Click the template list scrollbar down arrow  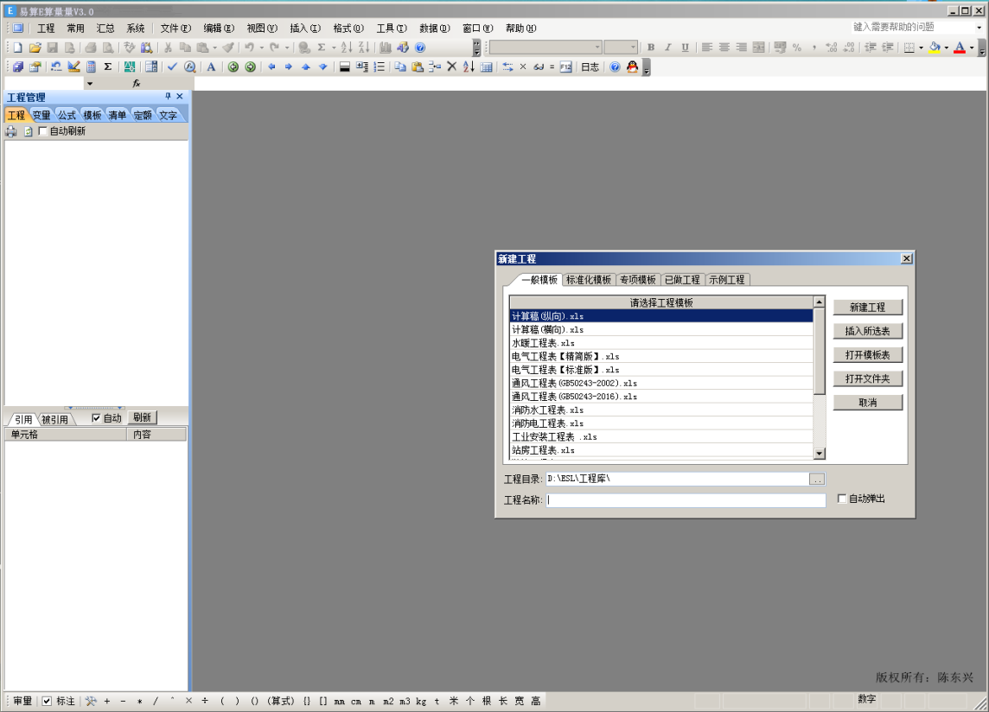point(820,453)
